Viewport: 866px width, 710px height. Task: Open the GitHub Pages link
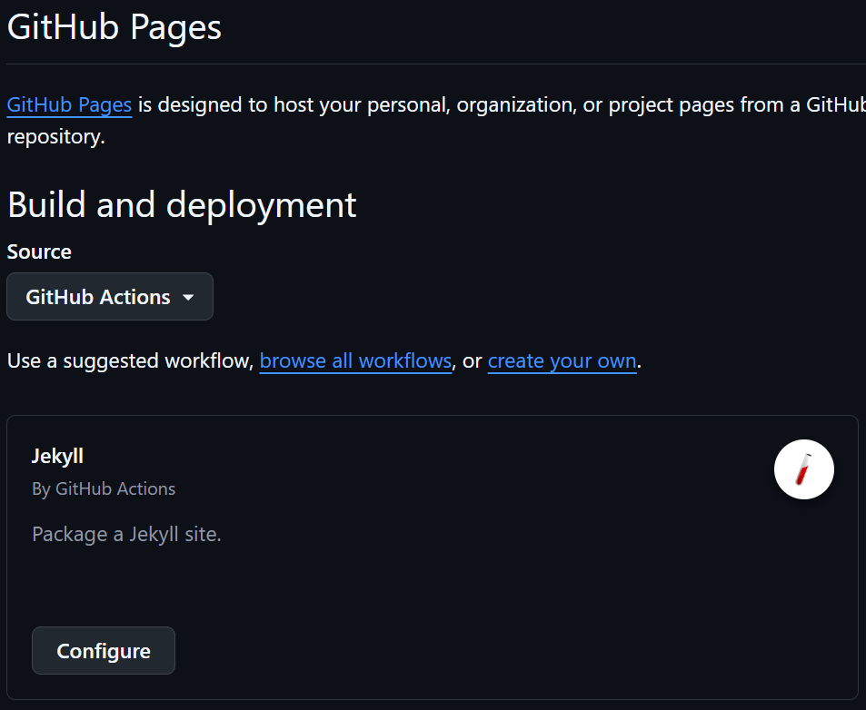click(x=69, y=104)
